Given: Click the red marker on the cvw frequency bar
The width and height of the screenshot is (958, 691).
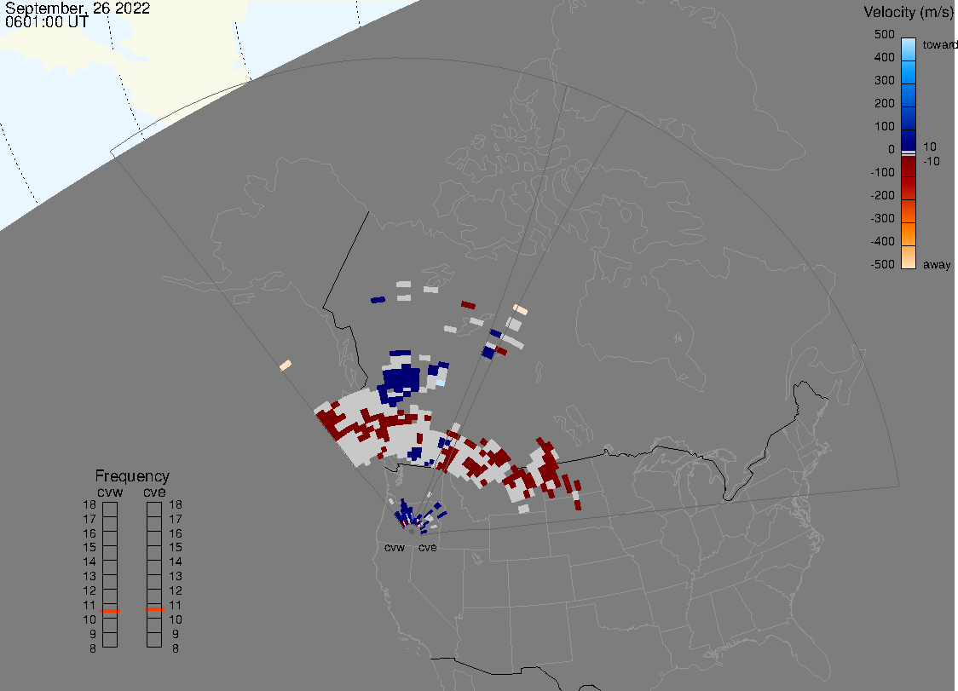Looking at the screenshot, I should point(110,611).
